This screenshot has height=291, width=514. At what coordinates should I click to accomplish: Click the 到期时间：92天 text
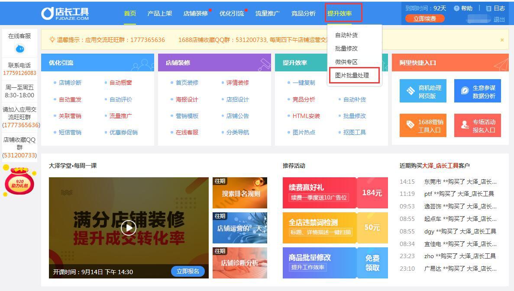(426, 8)
